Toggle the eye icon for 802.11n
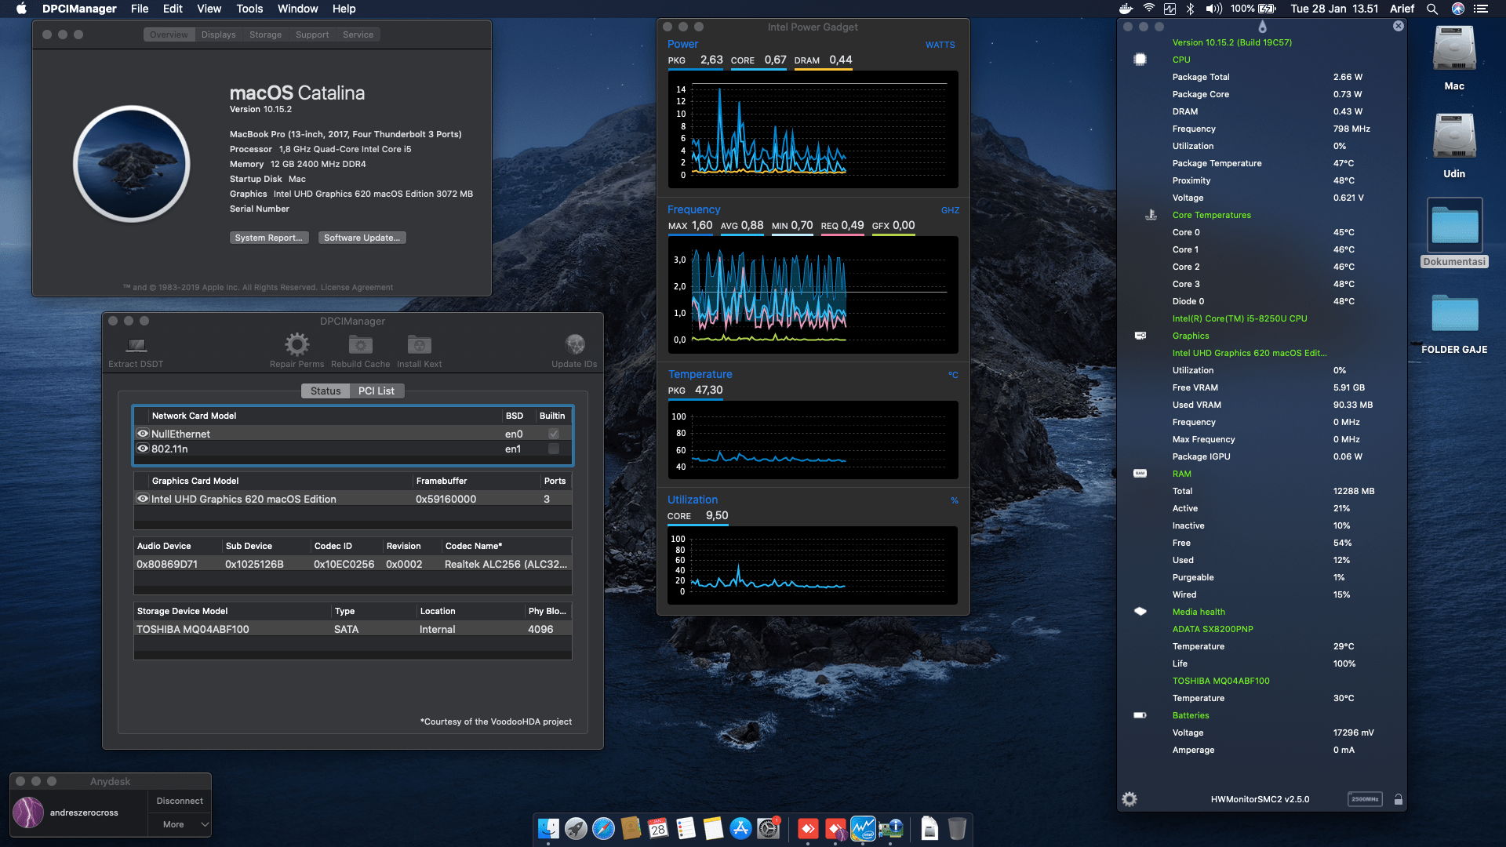 (x=143, y=449)
